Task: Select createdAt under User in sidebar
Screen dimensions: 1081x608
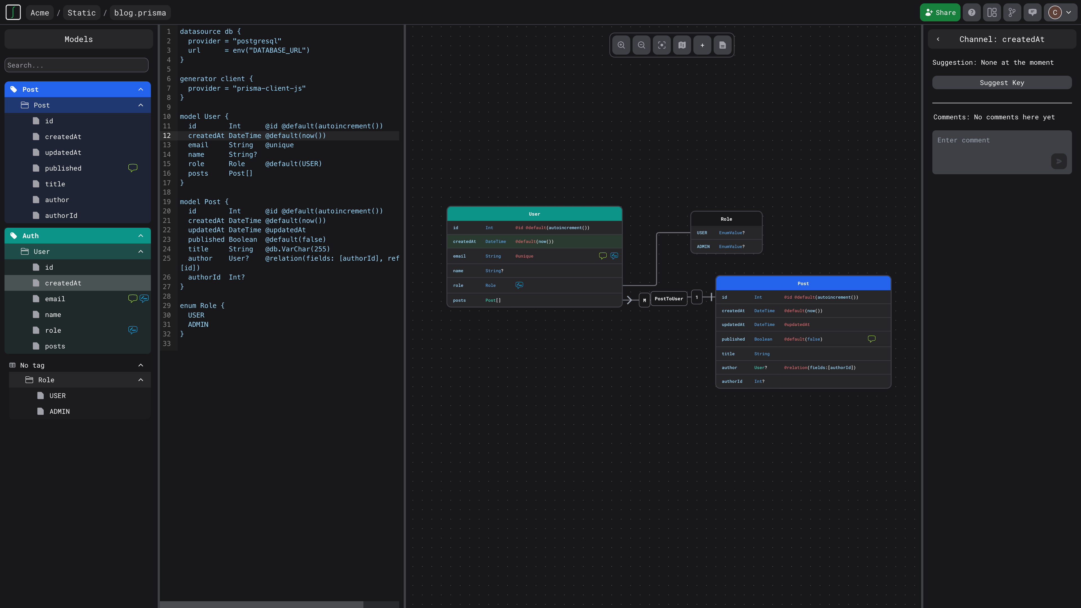Action: point(78,283)
